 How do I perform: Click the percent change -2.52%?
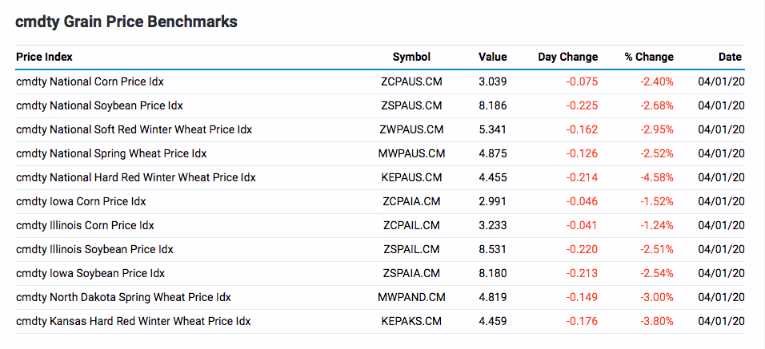click(x=657, y=153)
